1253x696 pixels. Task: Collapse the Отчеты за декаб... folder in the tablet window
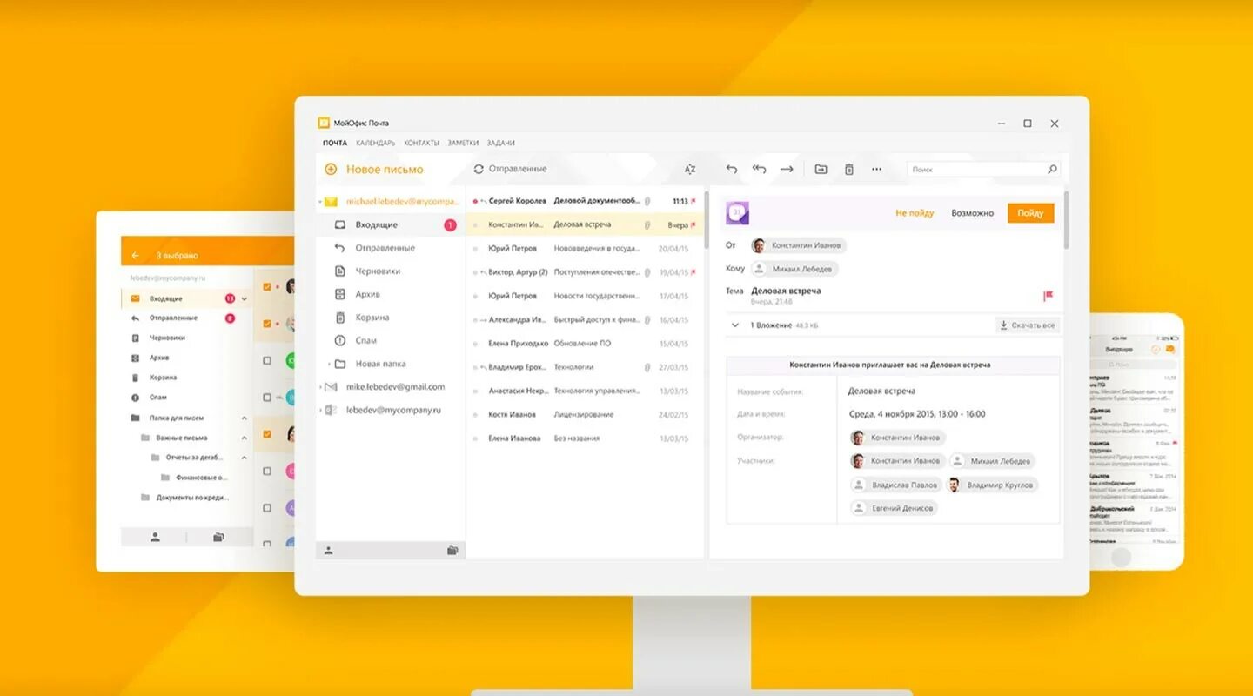245,458
